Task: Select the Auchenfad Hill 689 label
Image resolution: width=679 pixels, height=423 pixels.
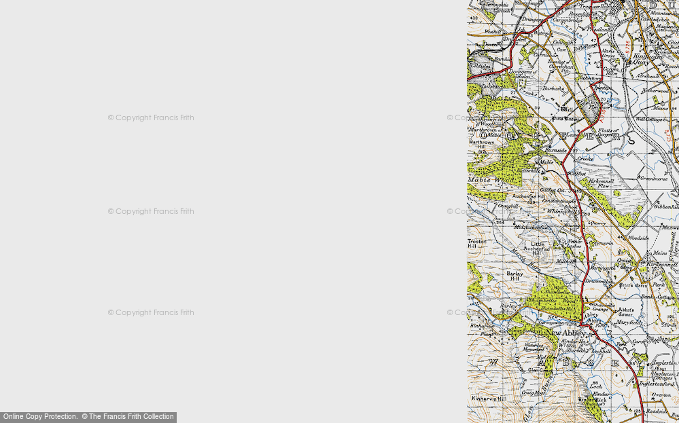Action: 529,198
